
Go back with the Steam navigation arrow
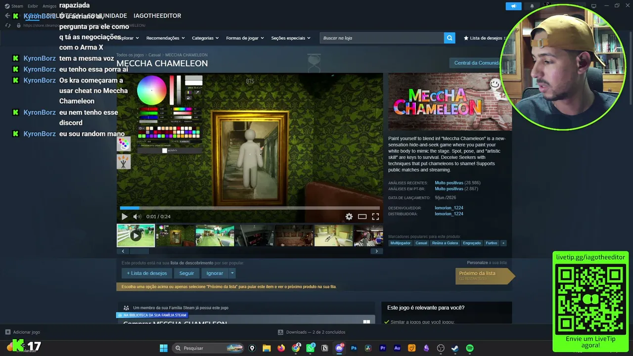[7, 16]
